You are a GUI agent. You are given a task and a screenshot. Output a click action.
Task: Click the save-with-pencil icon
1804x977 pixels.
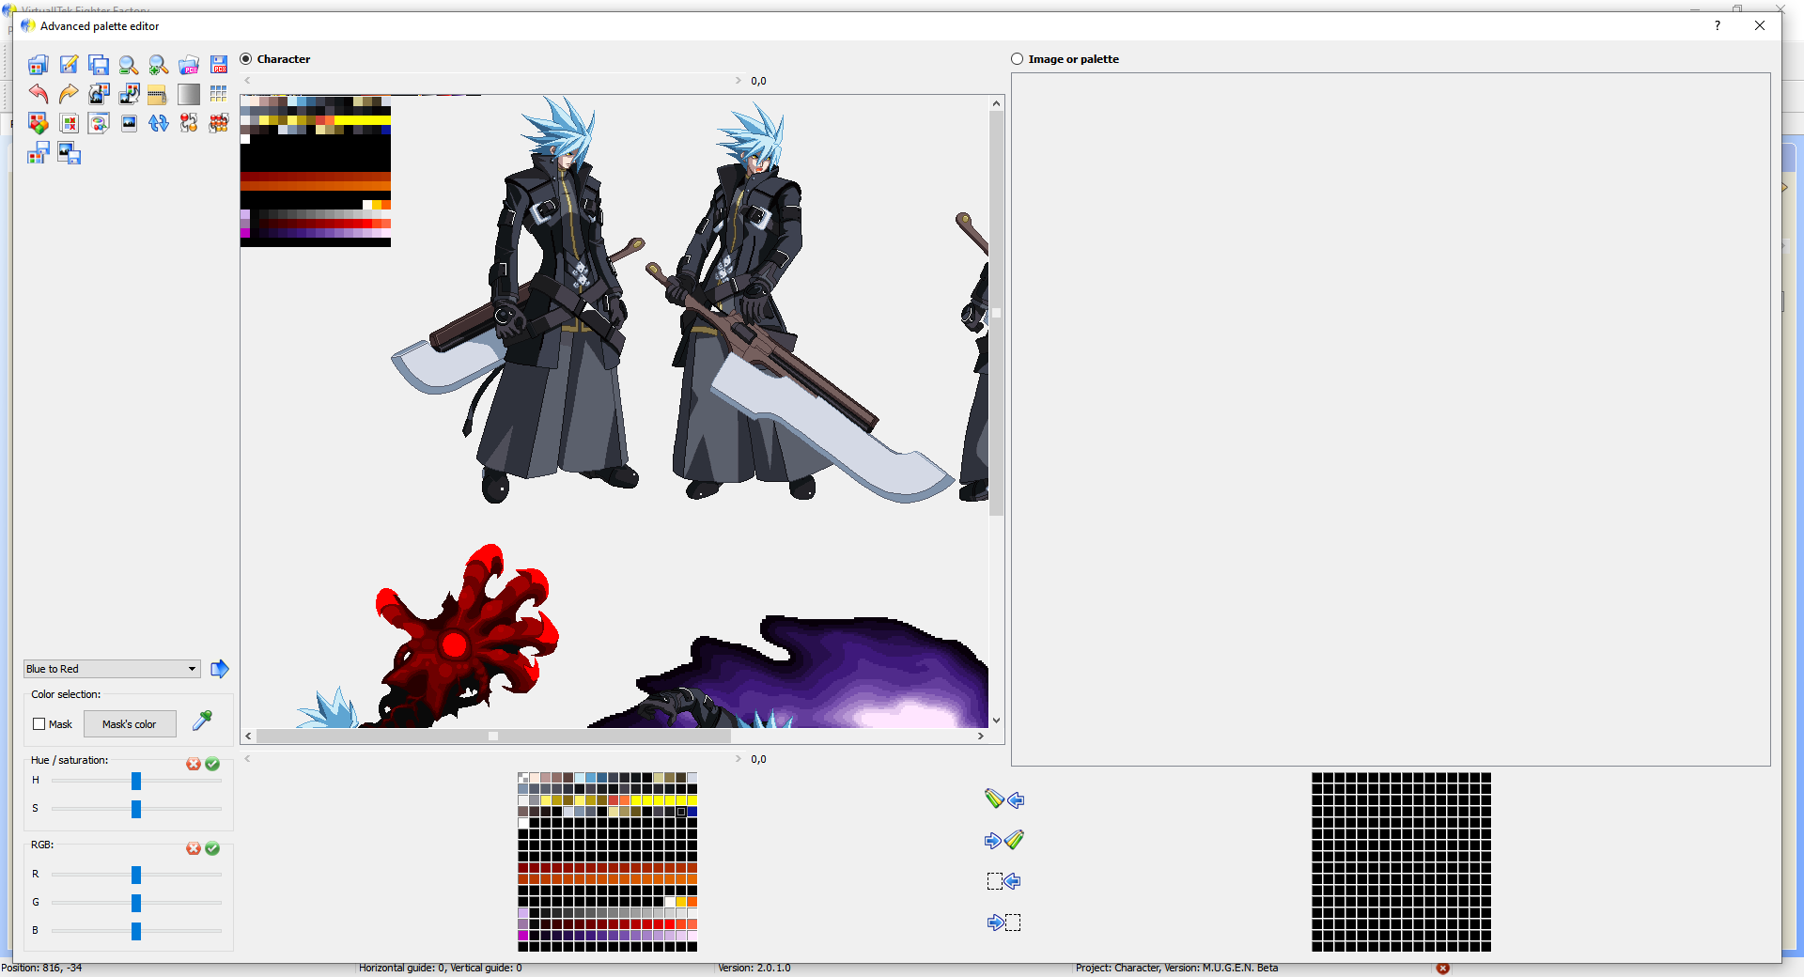(69, 65)
